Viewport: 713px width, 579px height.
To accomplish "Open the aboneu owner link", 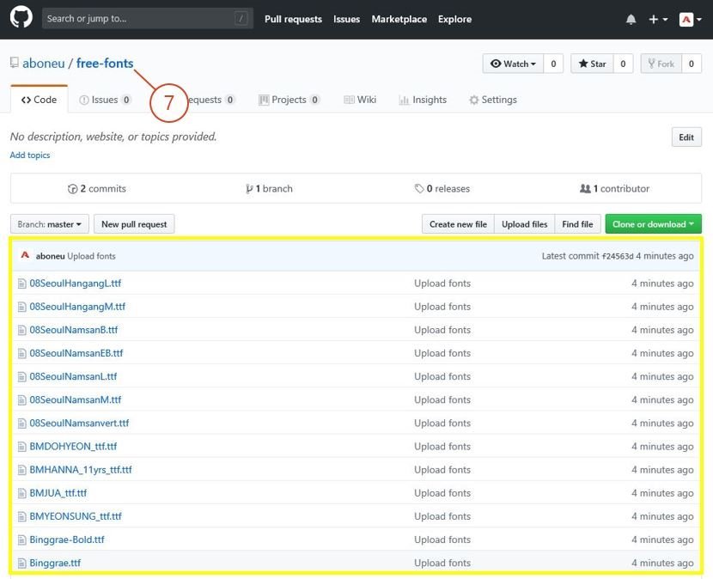I will coord(44,63).
